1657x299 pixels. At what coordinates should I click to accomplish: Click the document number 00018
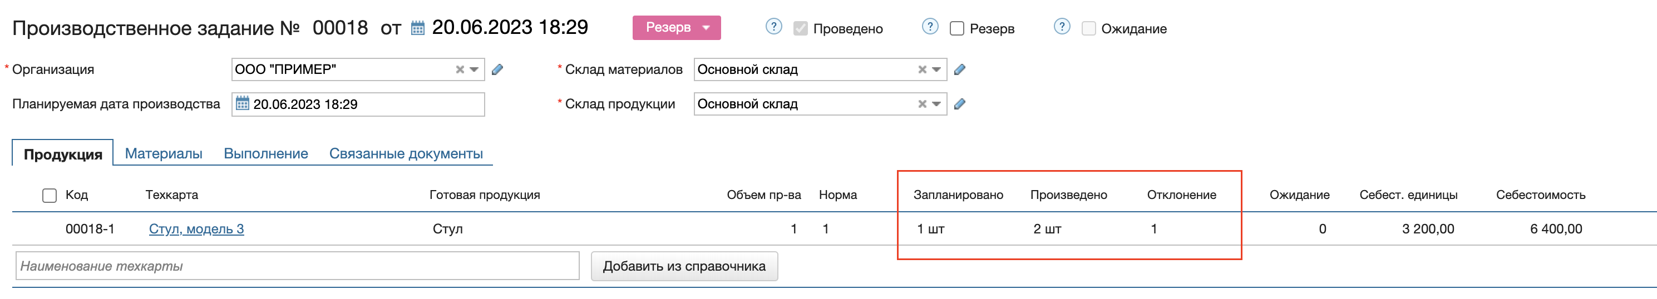[341, 28]
